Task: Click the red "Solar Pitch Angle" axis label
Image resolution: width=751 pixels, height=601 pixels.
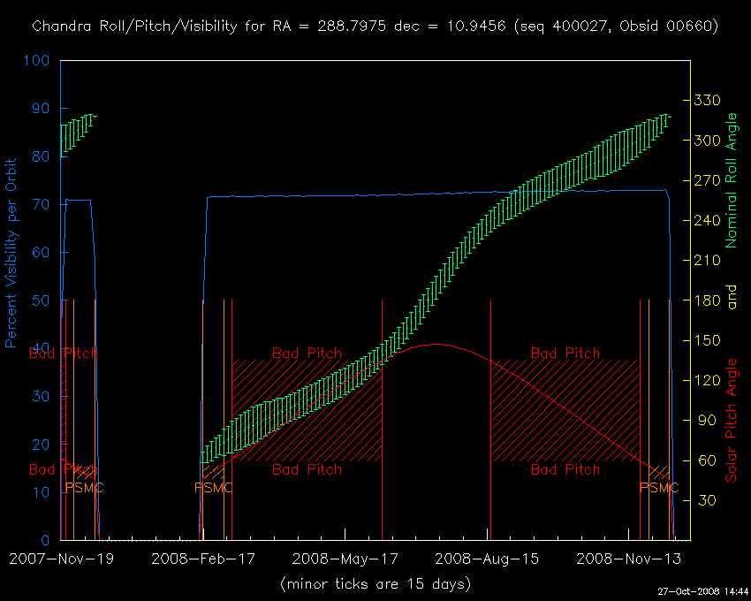Action: [x=731, y=421]
